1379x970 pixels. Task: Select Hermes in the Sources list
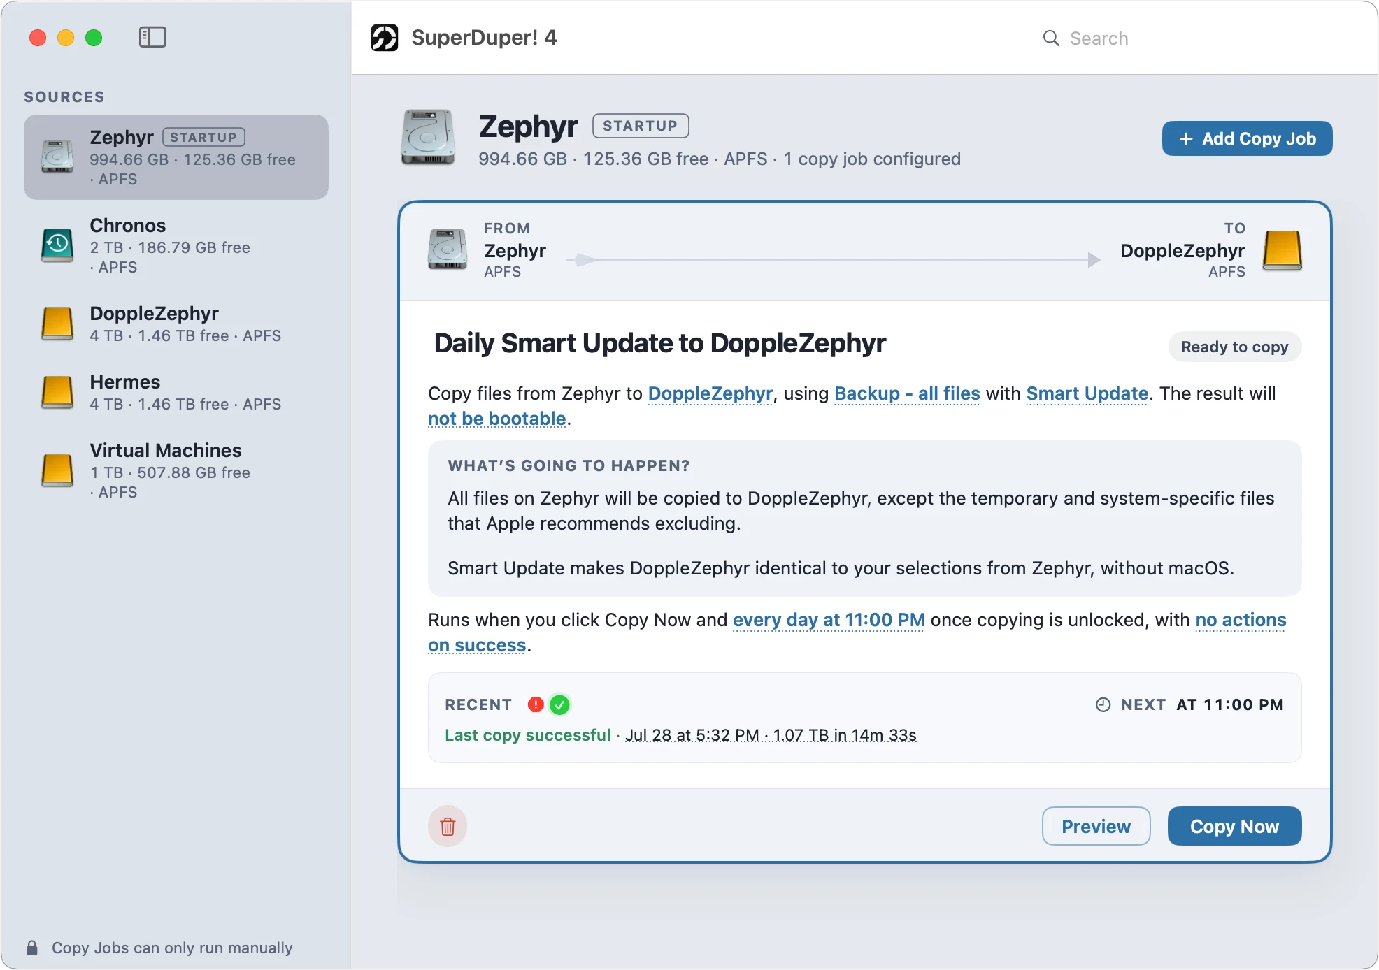176,392
